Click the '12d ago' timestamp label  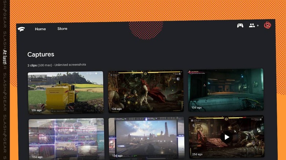[117, 109]
